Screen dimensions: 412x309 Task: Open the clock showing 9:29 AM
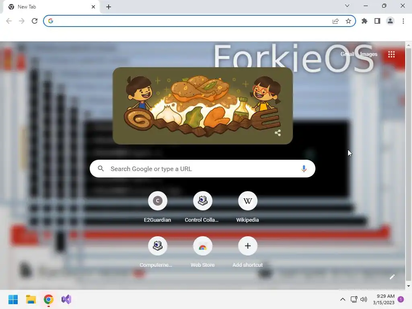[x=383, y=299]
